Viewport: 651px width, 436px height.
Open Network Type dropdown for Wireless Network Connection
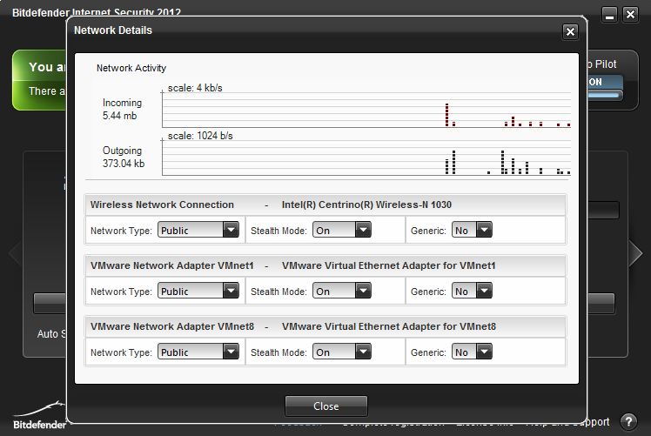coord(198,230)
